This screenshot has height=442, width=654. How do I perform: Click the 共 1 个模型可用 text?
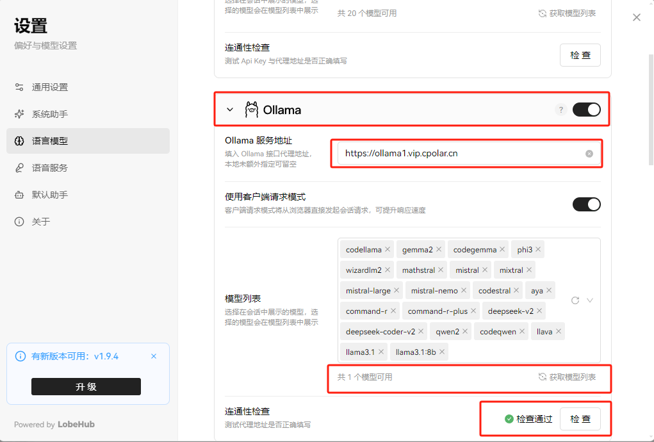pos(364,377)
